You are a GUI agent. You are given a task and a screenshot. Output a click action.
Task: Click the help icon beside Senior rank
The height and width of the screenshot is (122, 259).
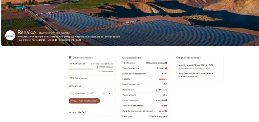(166, 111)
